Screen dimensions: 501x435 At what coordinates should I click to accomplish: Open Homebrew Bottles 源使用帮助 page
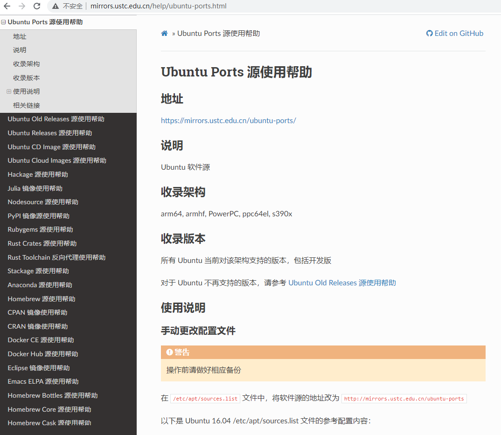[x=53, y=395]
